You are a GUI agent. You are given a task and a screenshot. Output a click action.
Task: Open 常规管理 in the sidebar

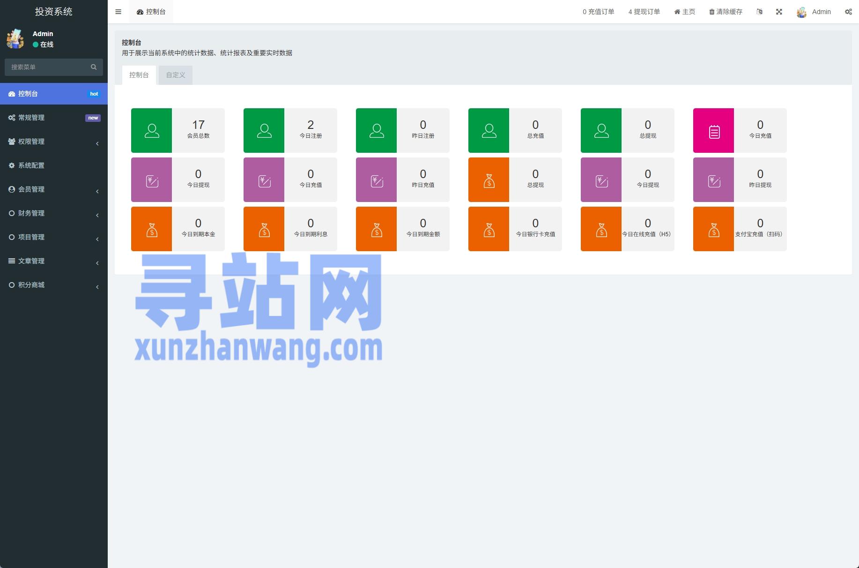click(x=54, y=118)
